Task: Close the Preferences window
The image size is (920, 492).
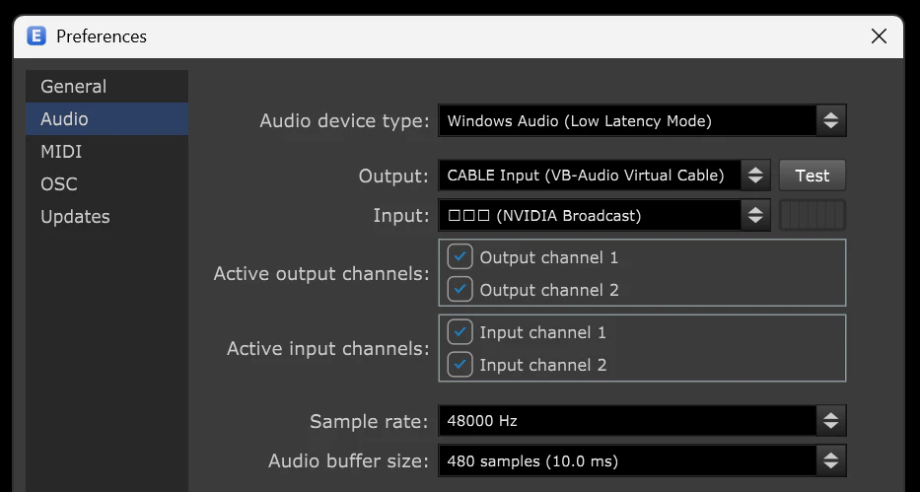Action: pyautogui.click(x=879, y=36)
